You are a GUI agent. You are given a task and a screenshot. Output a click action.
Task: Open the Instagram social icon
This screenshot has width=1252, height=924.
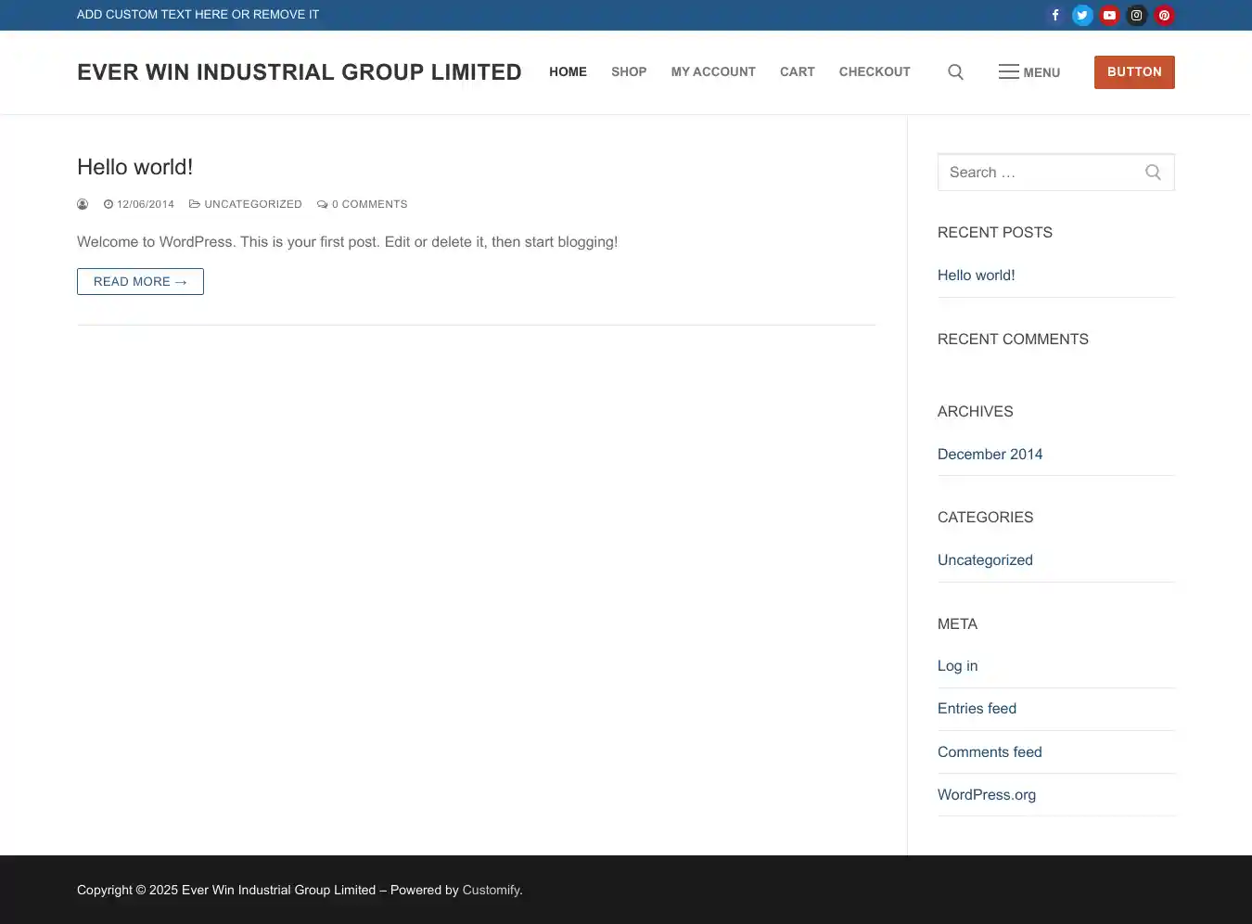point(1136,15)
